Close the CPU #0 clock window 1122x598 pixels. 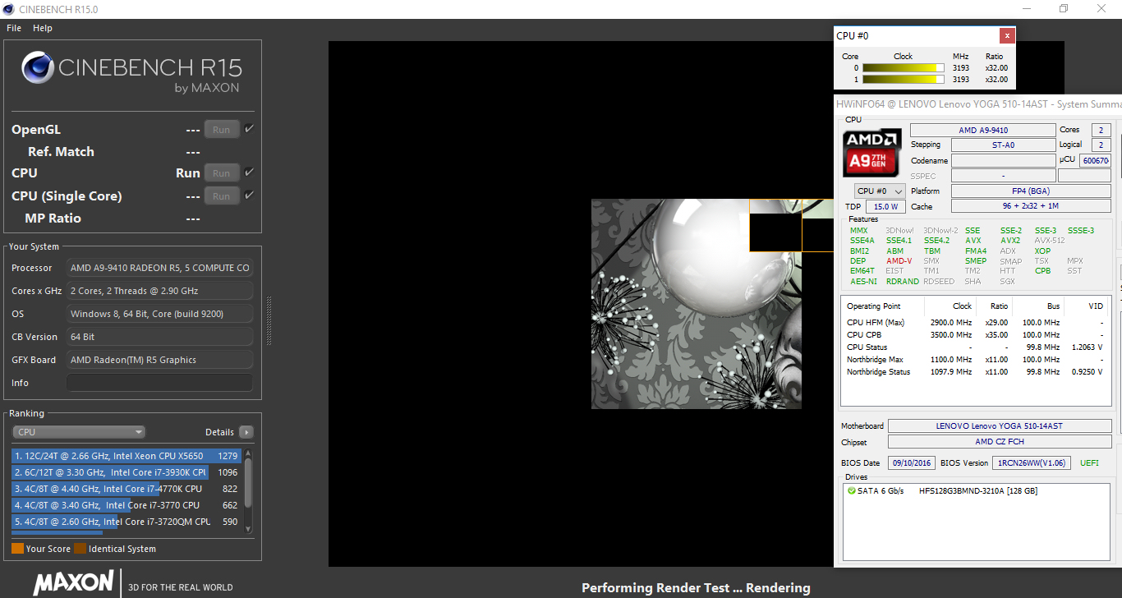[x=1007, y=35]
